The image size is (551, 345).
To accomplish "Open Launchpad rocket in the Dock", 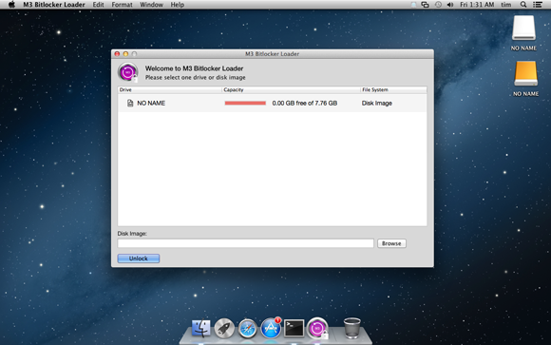I will 224,328.
